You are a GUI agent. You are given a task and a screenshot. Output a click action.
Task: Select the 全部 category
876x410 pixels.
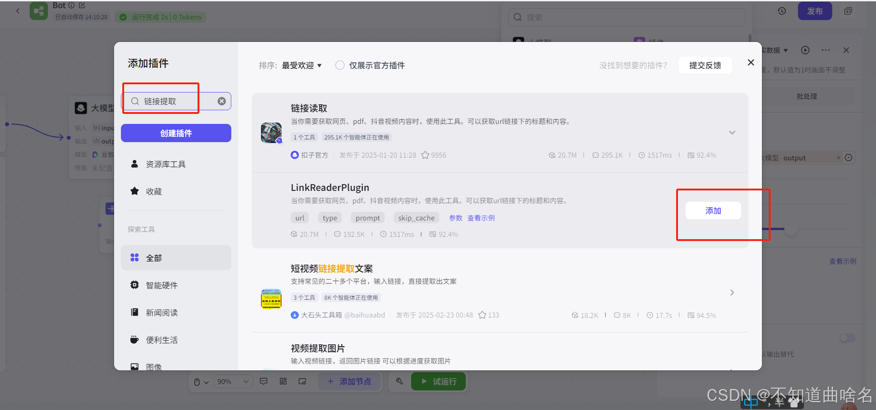(x=176, y=258)
